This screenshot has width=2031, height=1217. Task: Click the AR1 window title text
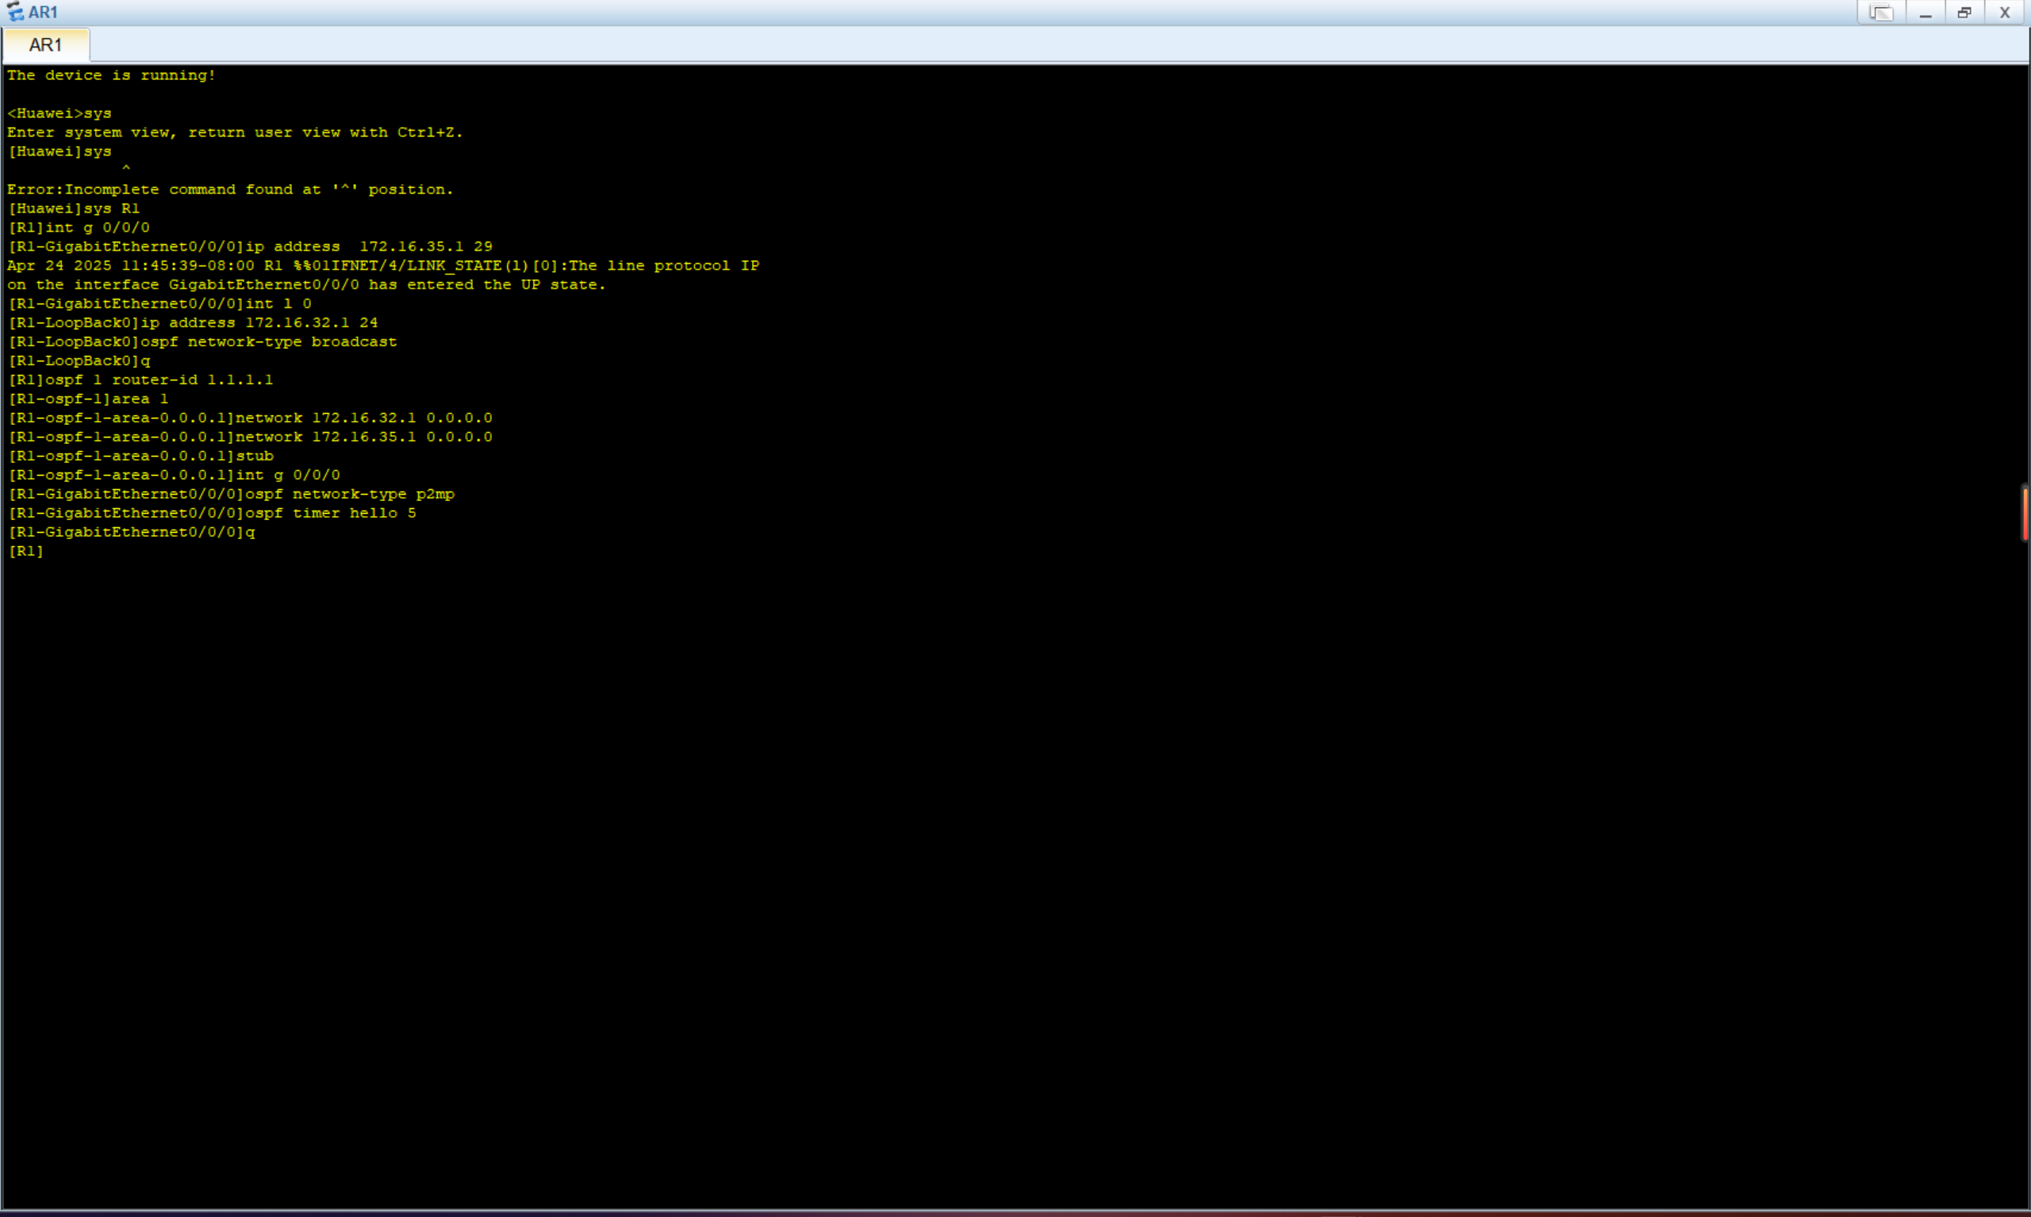pyautogui.click(x=43, y=13)
